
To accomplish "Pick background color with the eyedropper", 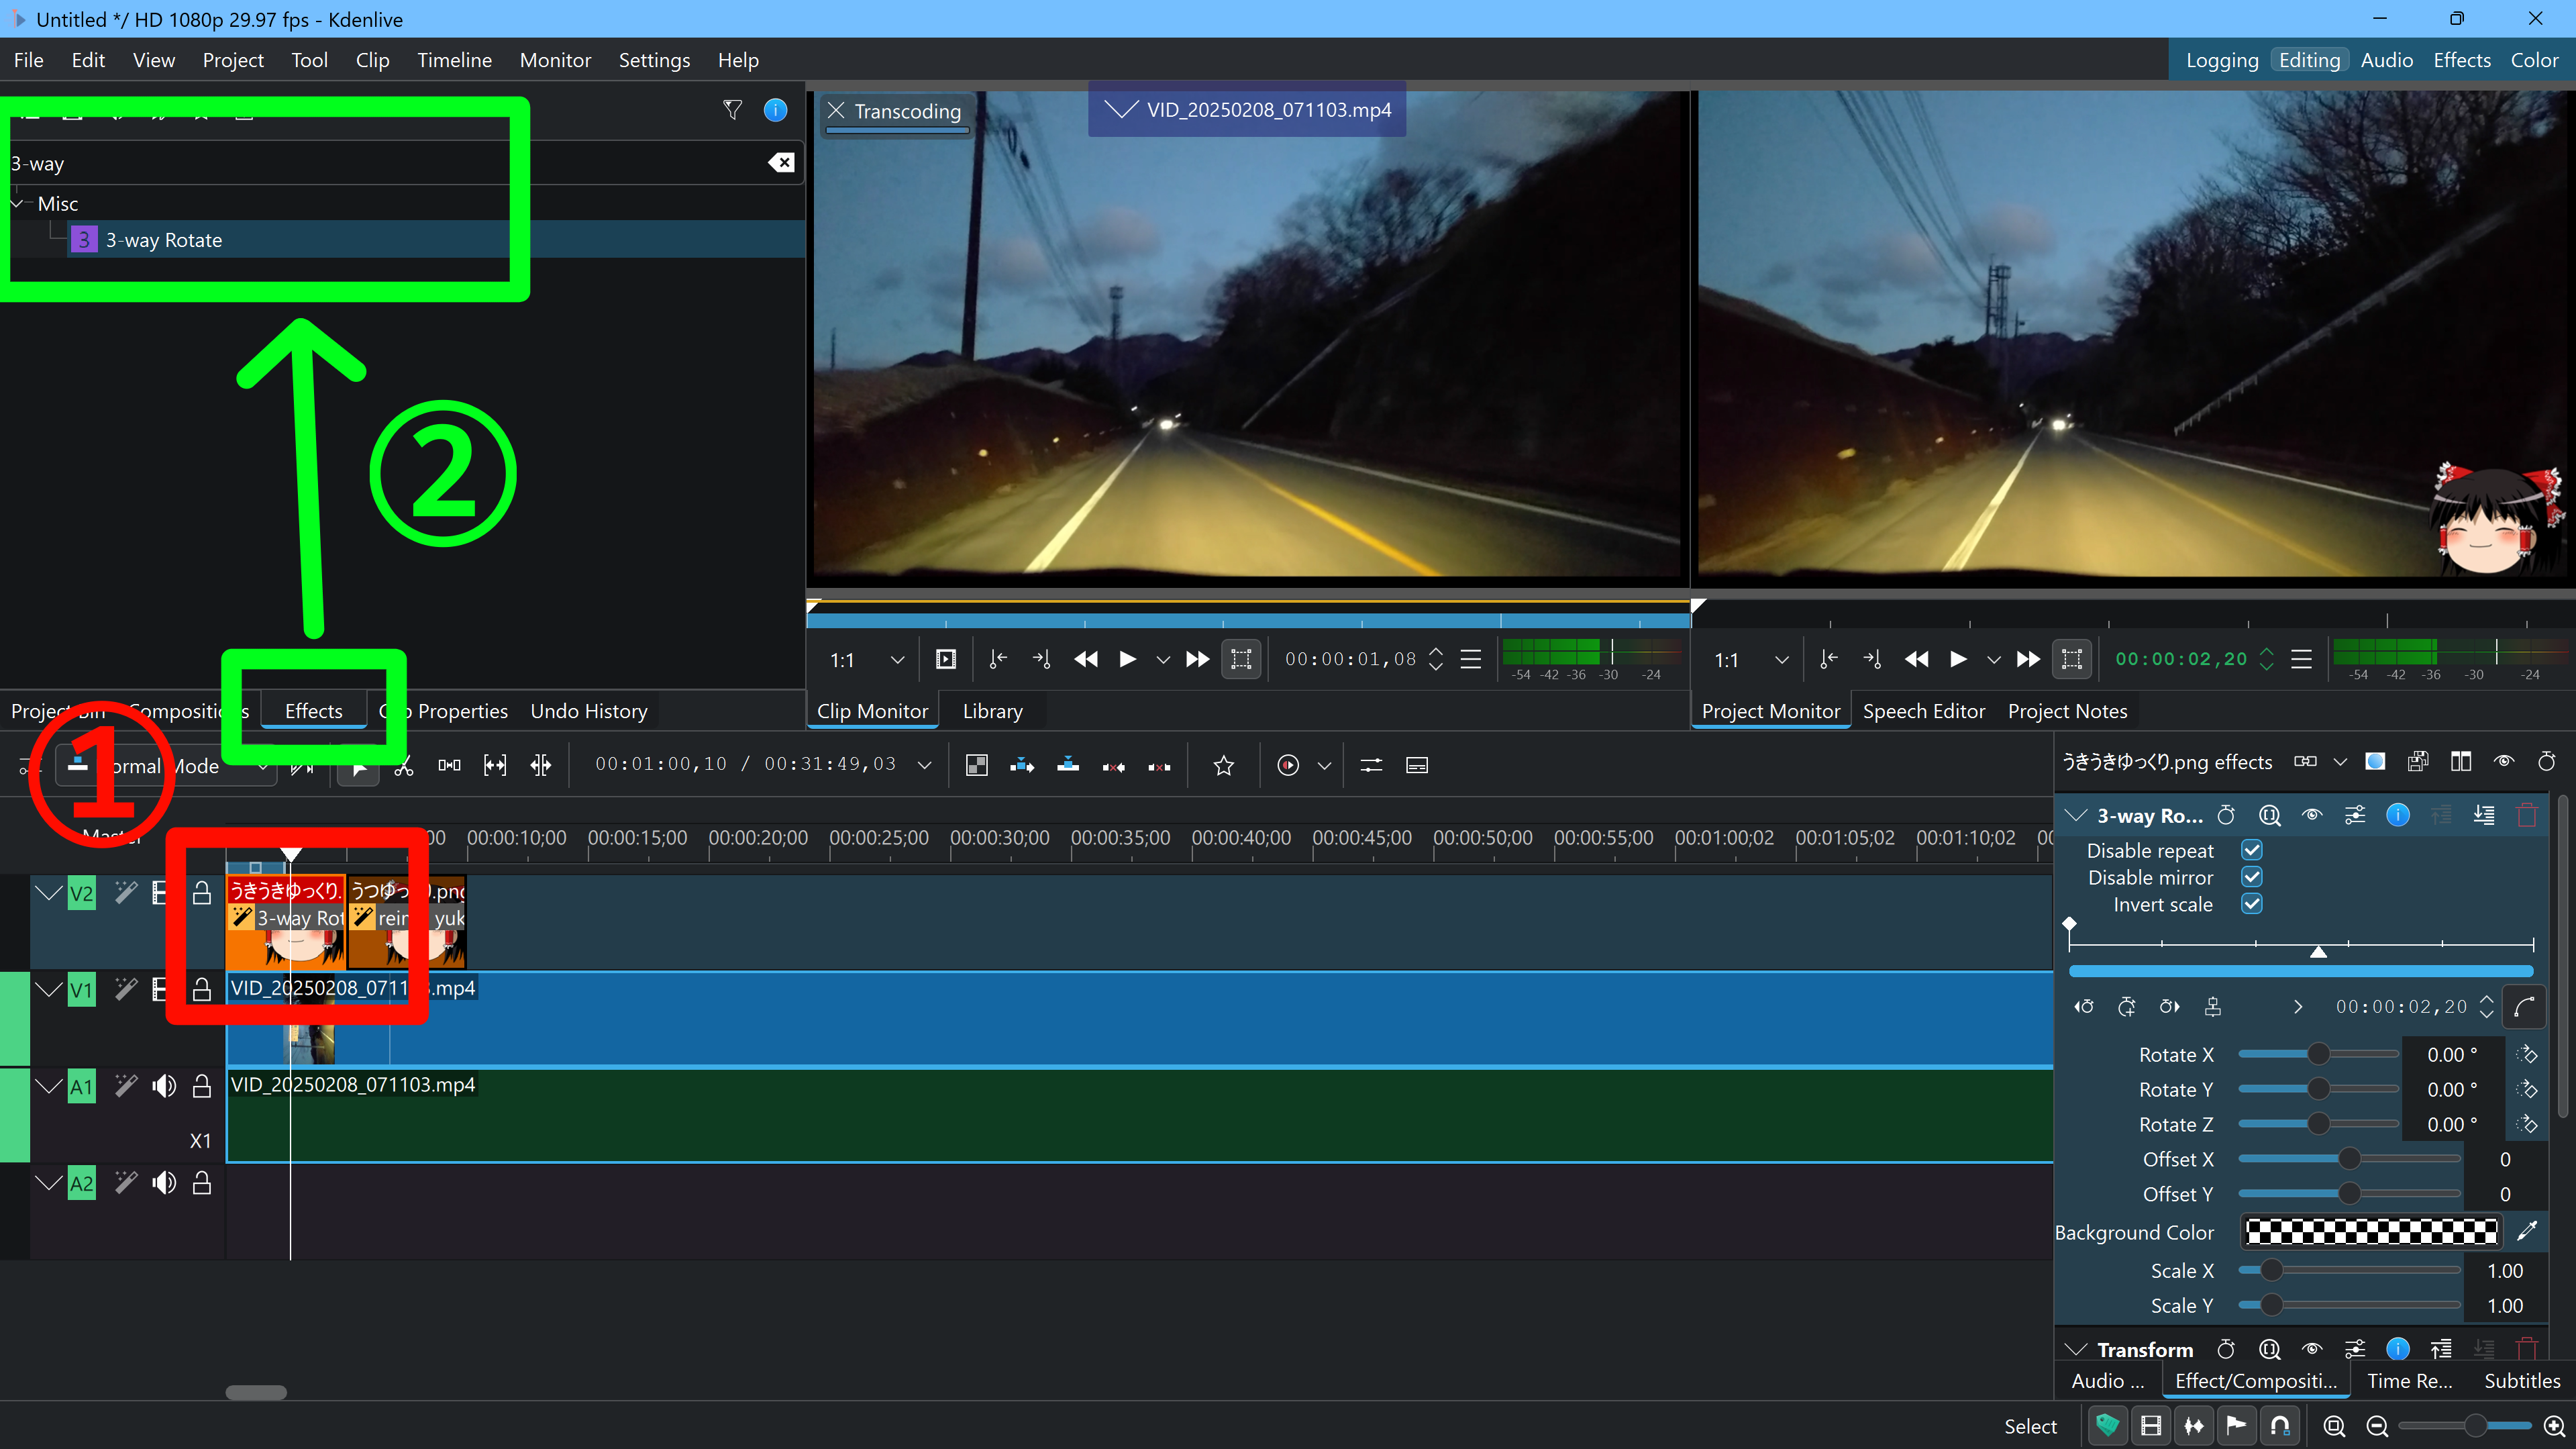I will click(2527, 1232).
